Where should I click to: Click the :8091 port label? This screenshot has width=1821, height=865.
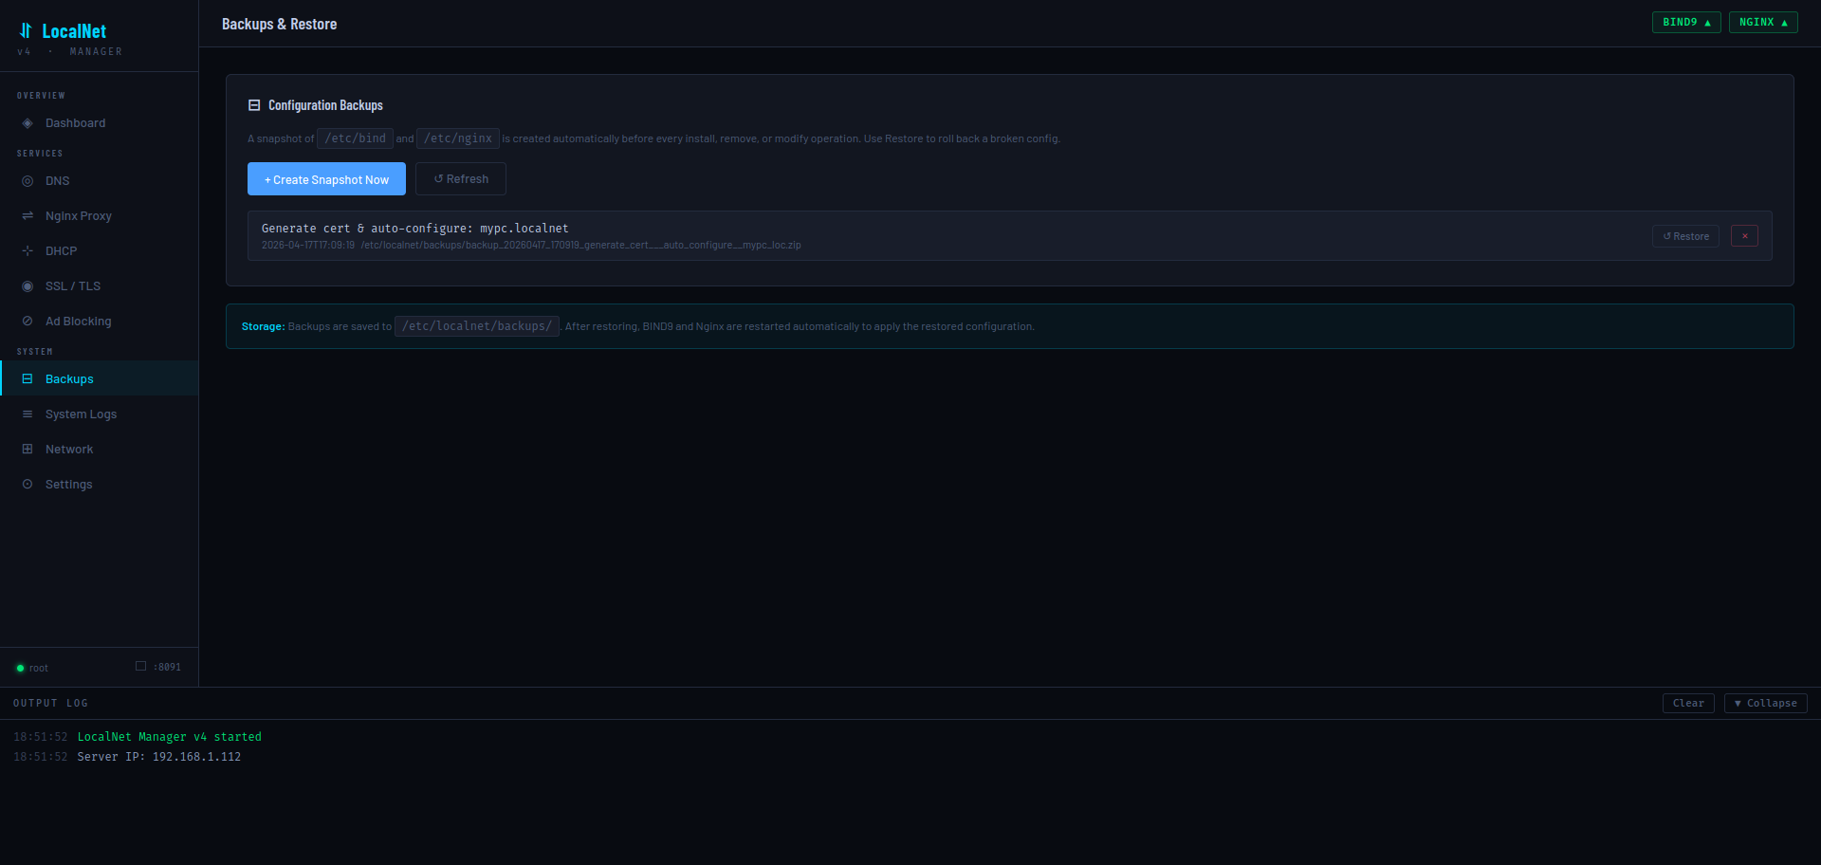click(x=167, y=668)
